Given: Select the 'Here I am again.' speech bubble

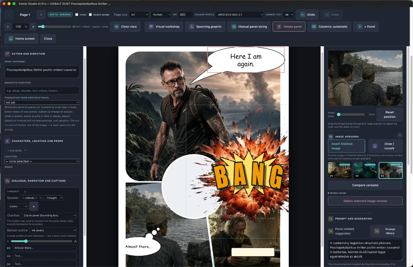Looking at the screenshot, I should [x=246, y=60].
